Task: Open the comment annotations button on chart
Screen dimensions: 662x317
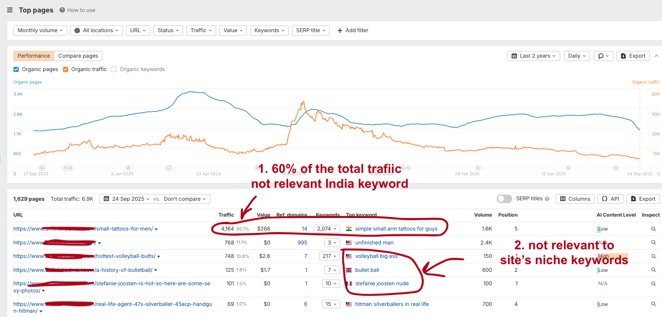Action: 603,56
